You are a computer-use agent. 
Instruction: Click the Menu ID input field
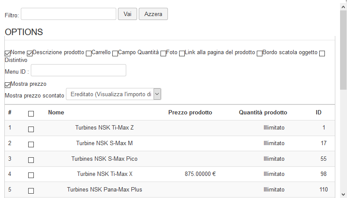coord(79,70)
